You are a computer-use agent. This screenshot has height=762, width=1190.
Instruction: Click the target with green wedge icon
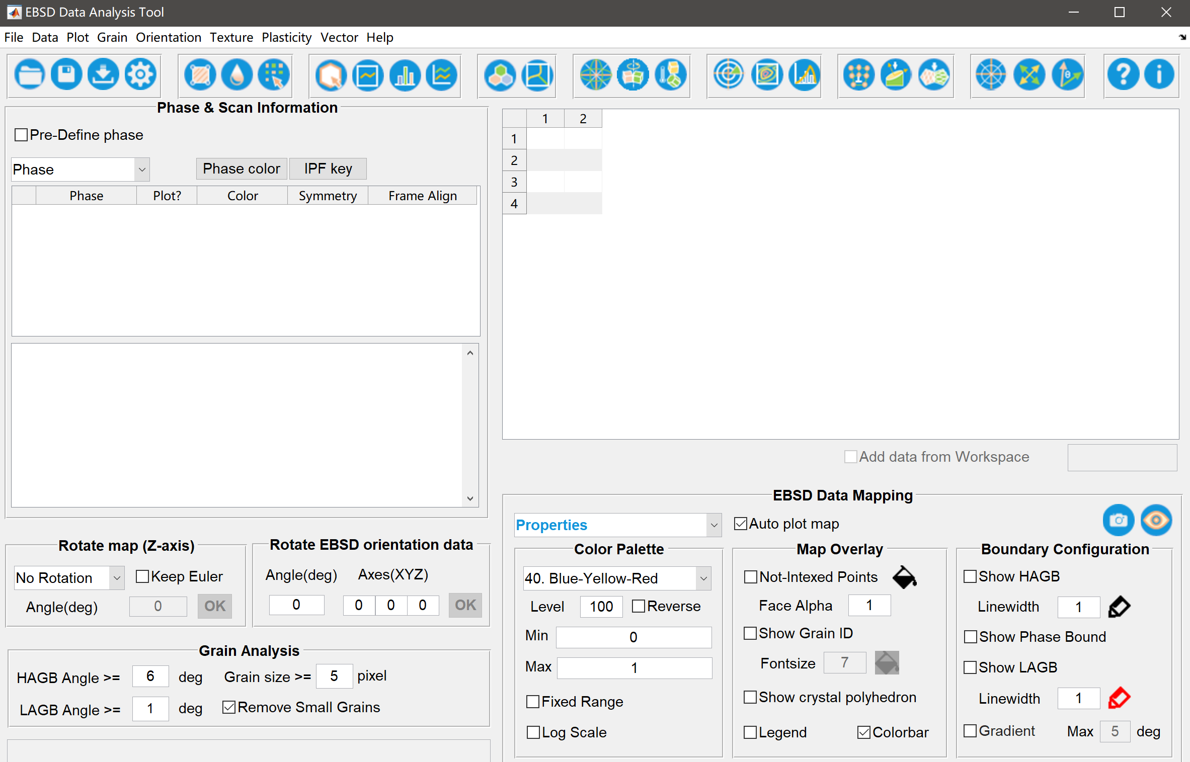[728, 75]
